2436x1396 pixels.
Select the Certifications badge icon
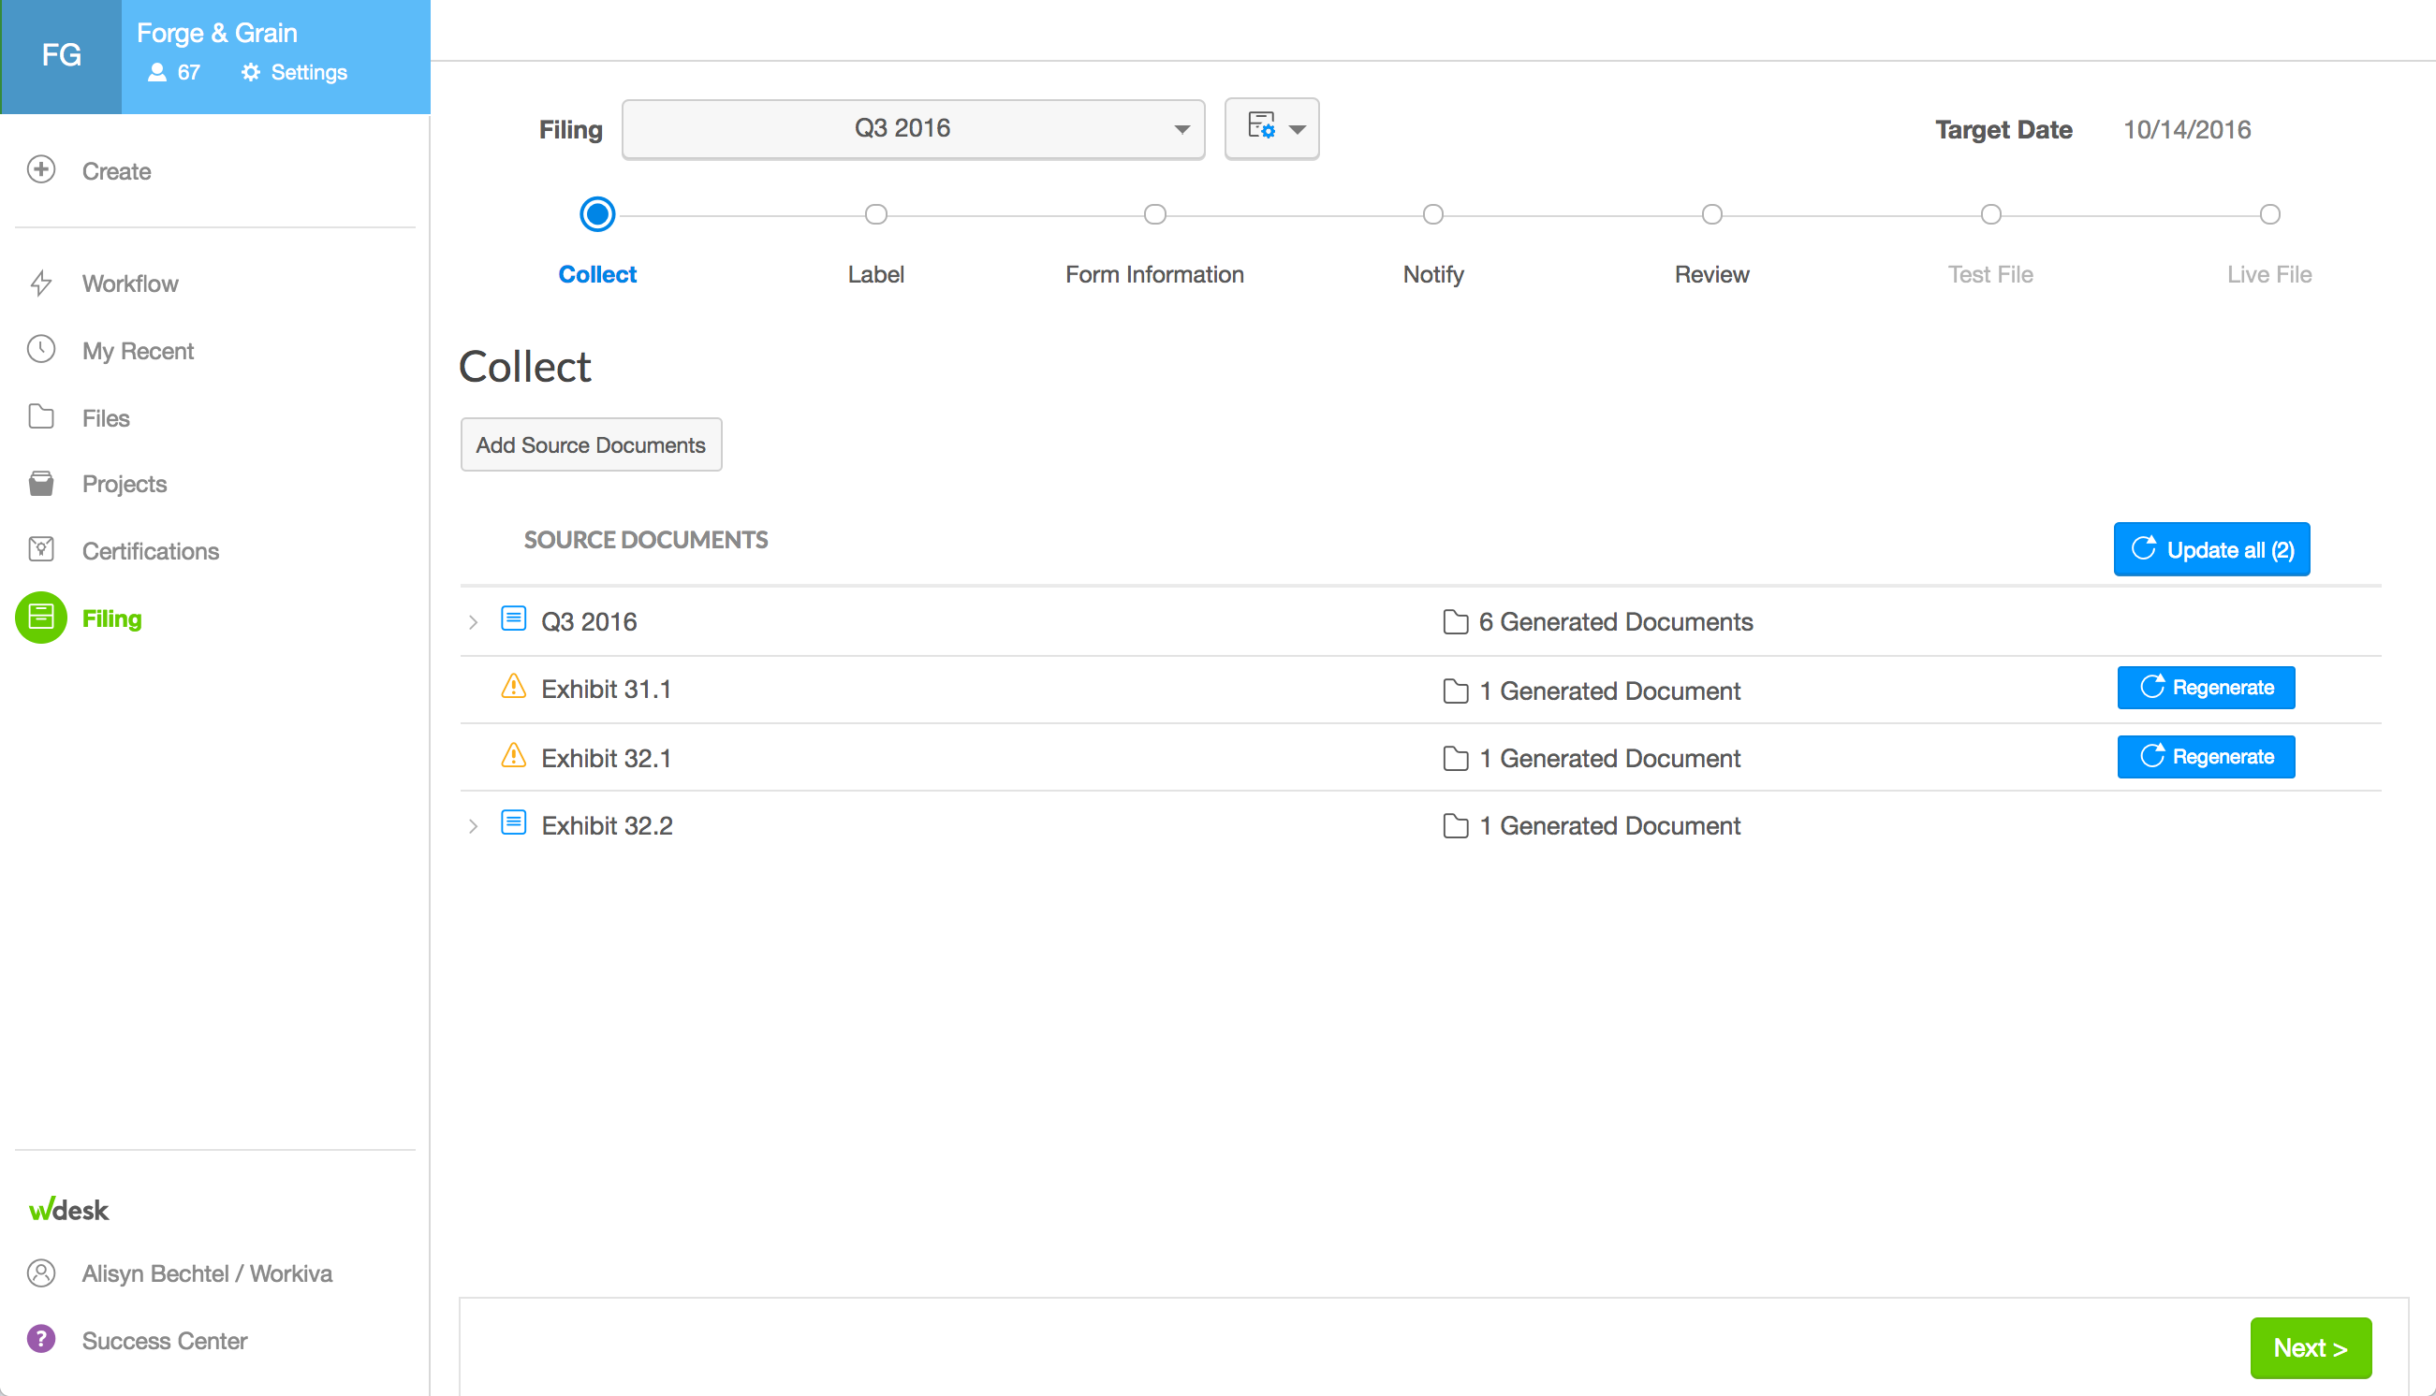point(41,549)
